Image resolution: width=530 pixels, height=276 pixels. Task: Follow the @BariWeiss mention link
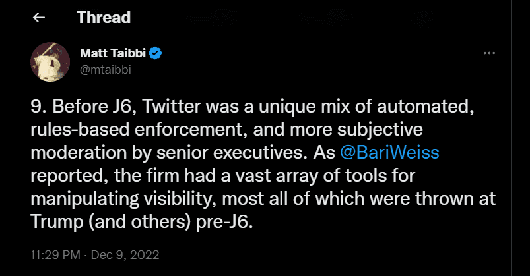[389, 152]
